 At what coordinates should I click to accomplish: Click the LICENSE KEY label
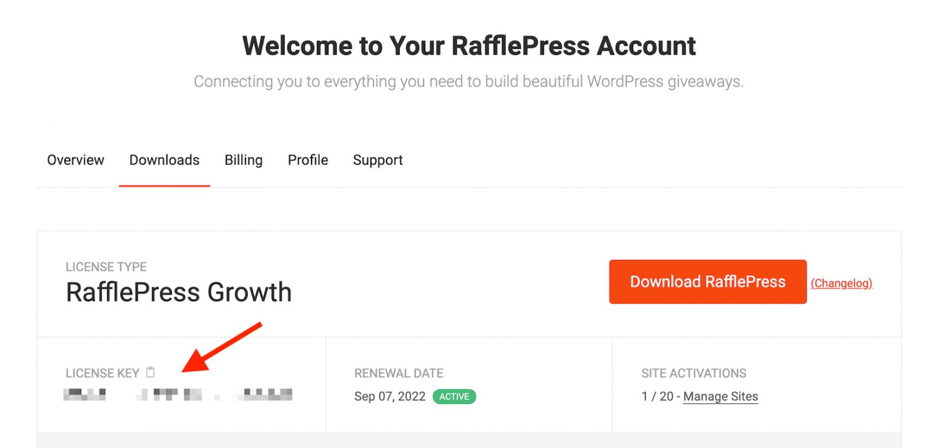103,372
